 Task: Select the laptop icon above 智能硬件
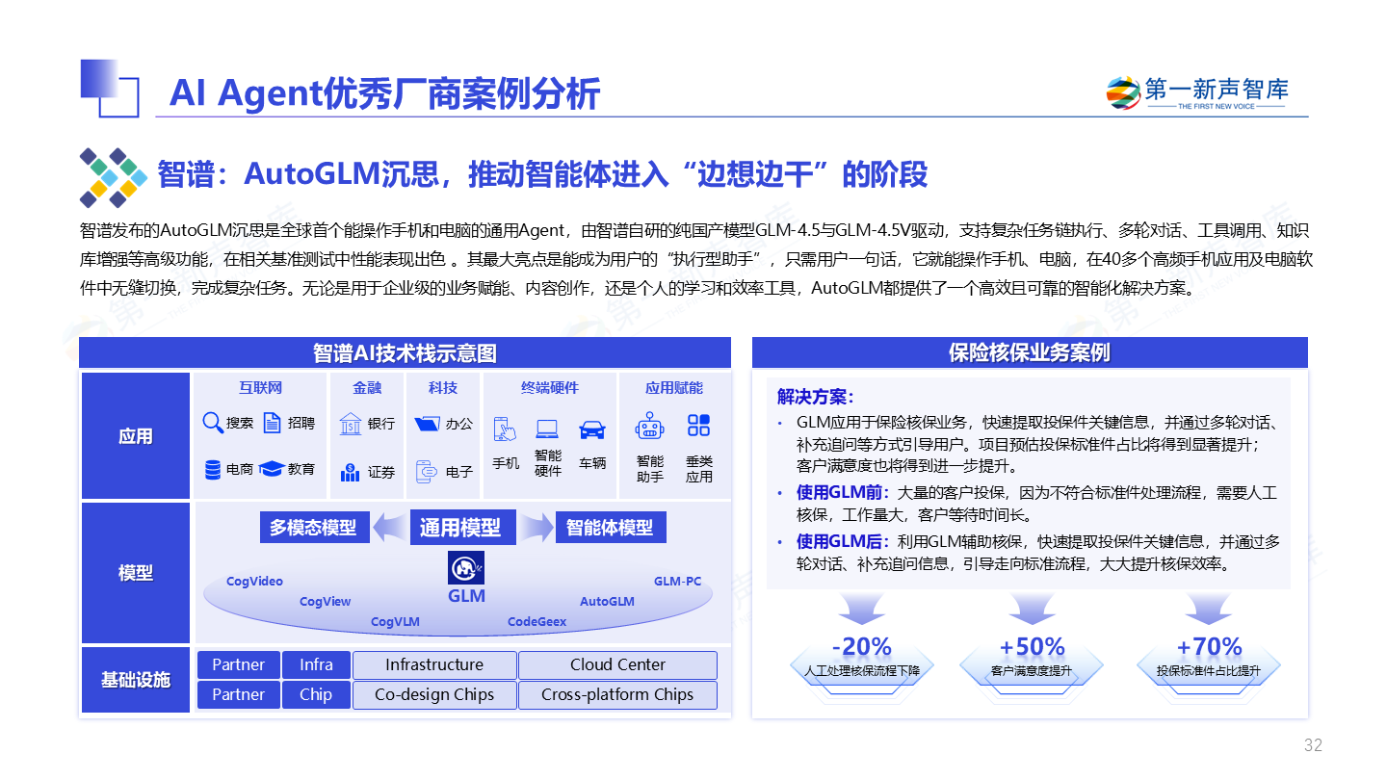pyautogui.click(x=547, y=429)
